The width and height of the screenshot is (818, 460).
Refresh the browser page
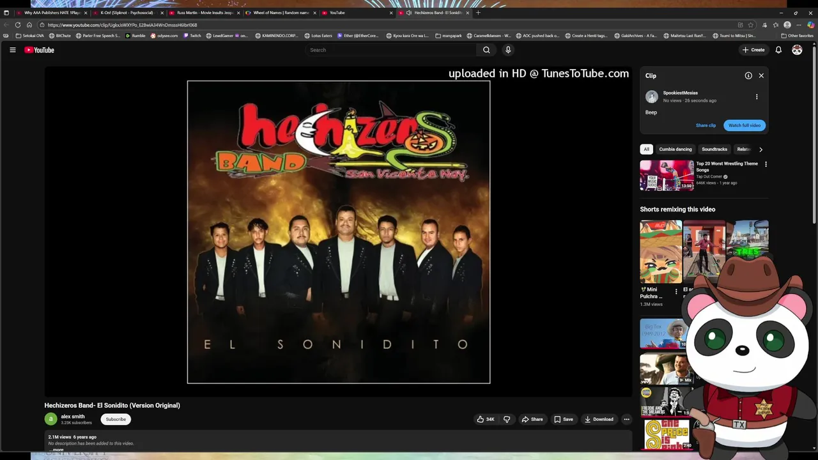pos(18,25)
